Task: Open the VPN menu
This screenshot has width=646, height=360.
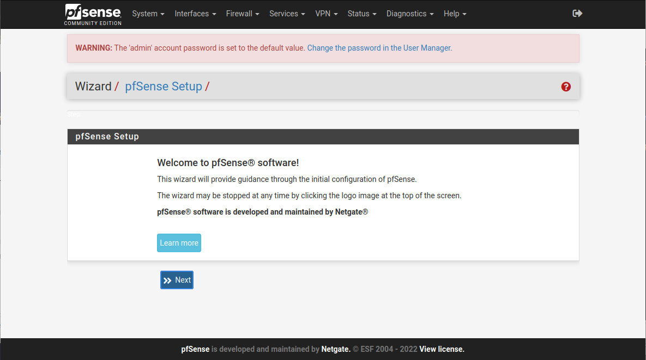Action: (326, 14)
